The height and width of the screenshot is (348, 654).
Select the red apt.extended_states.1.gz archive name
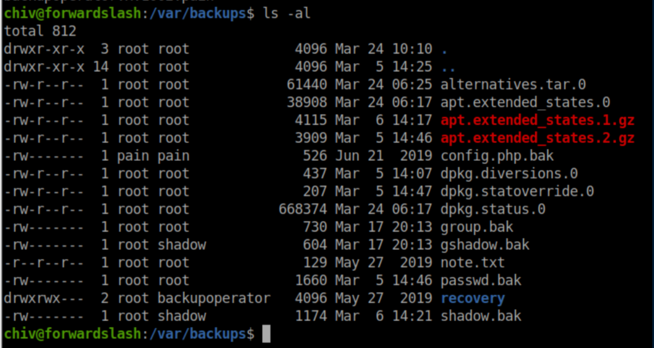[x=537, y=120]
